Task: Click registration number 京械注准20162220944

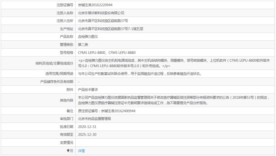Action: pyautogui.click(x=95, y=5)
